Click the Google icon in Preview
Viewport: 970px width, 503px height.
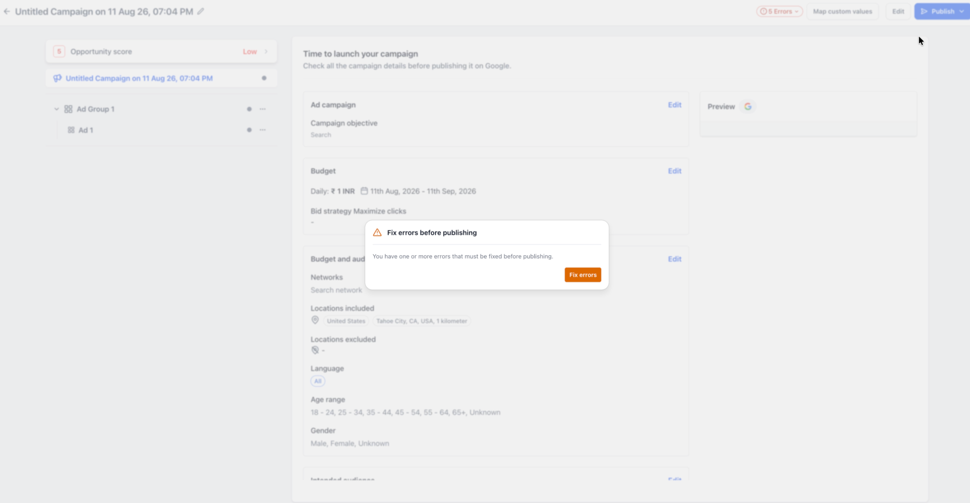pyautogui.click(x=748, y=107)
